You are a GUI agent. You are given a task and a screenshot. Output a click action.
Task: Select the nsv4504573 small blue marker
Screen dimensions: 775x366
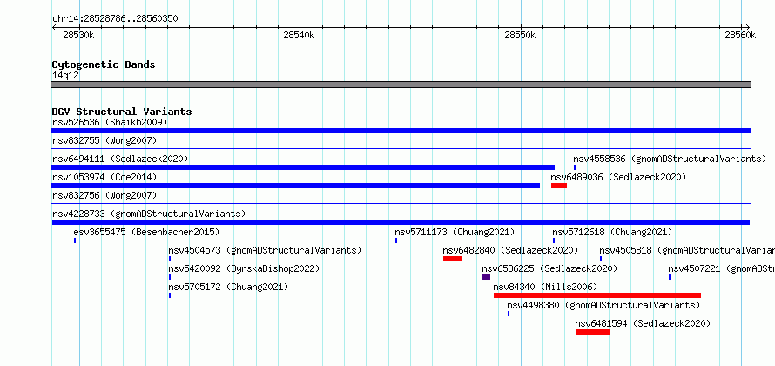click(x=170, y=259)
